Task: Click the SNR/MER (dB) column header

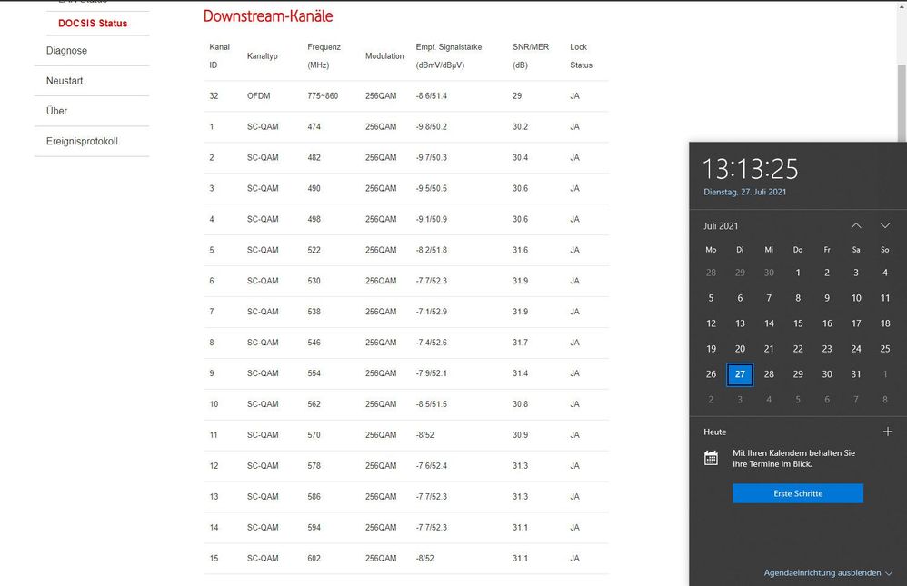Action: tap(531, 56)
